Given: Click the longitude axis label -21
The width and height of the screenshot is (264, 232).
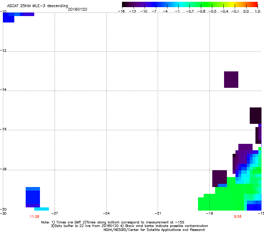Looking at the screenshot, I should pos(158,213).
